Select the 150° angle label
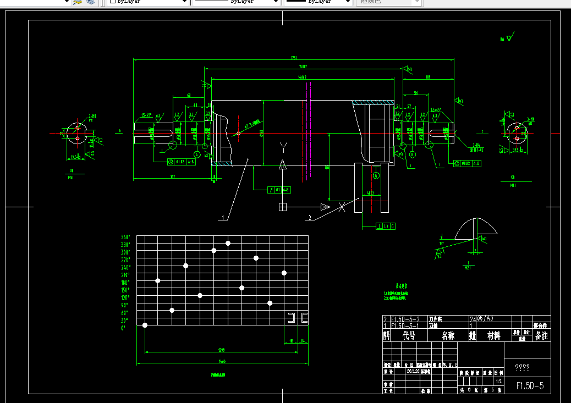Image resolution: width=571 pixels, height=403 pixels. (x=125, y=290)
